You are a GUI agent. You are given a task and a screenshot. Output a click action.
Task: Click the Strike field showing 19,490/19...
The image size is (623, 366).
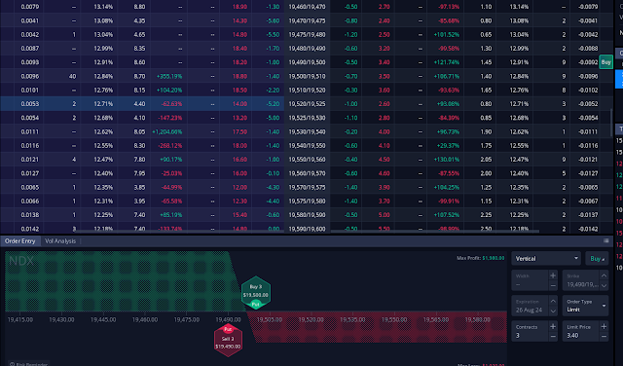click(581, 280)
